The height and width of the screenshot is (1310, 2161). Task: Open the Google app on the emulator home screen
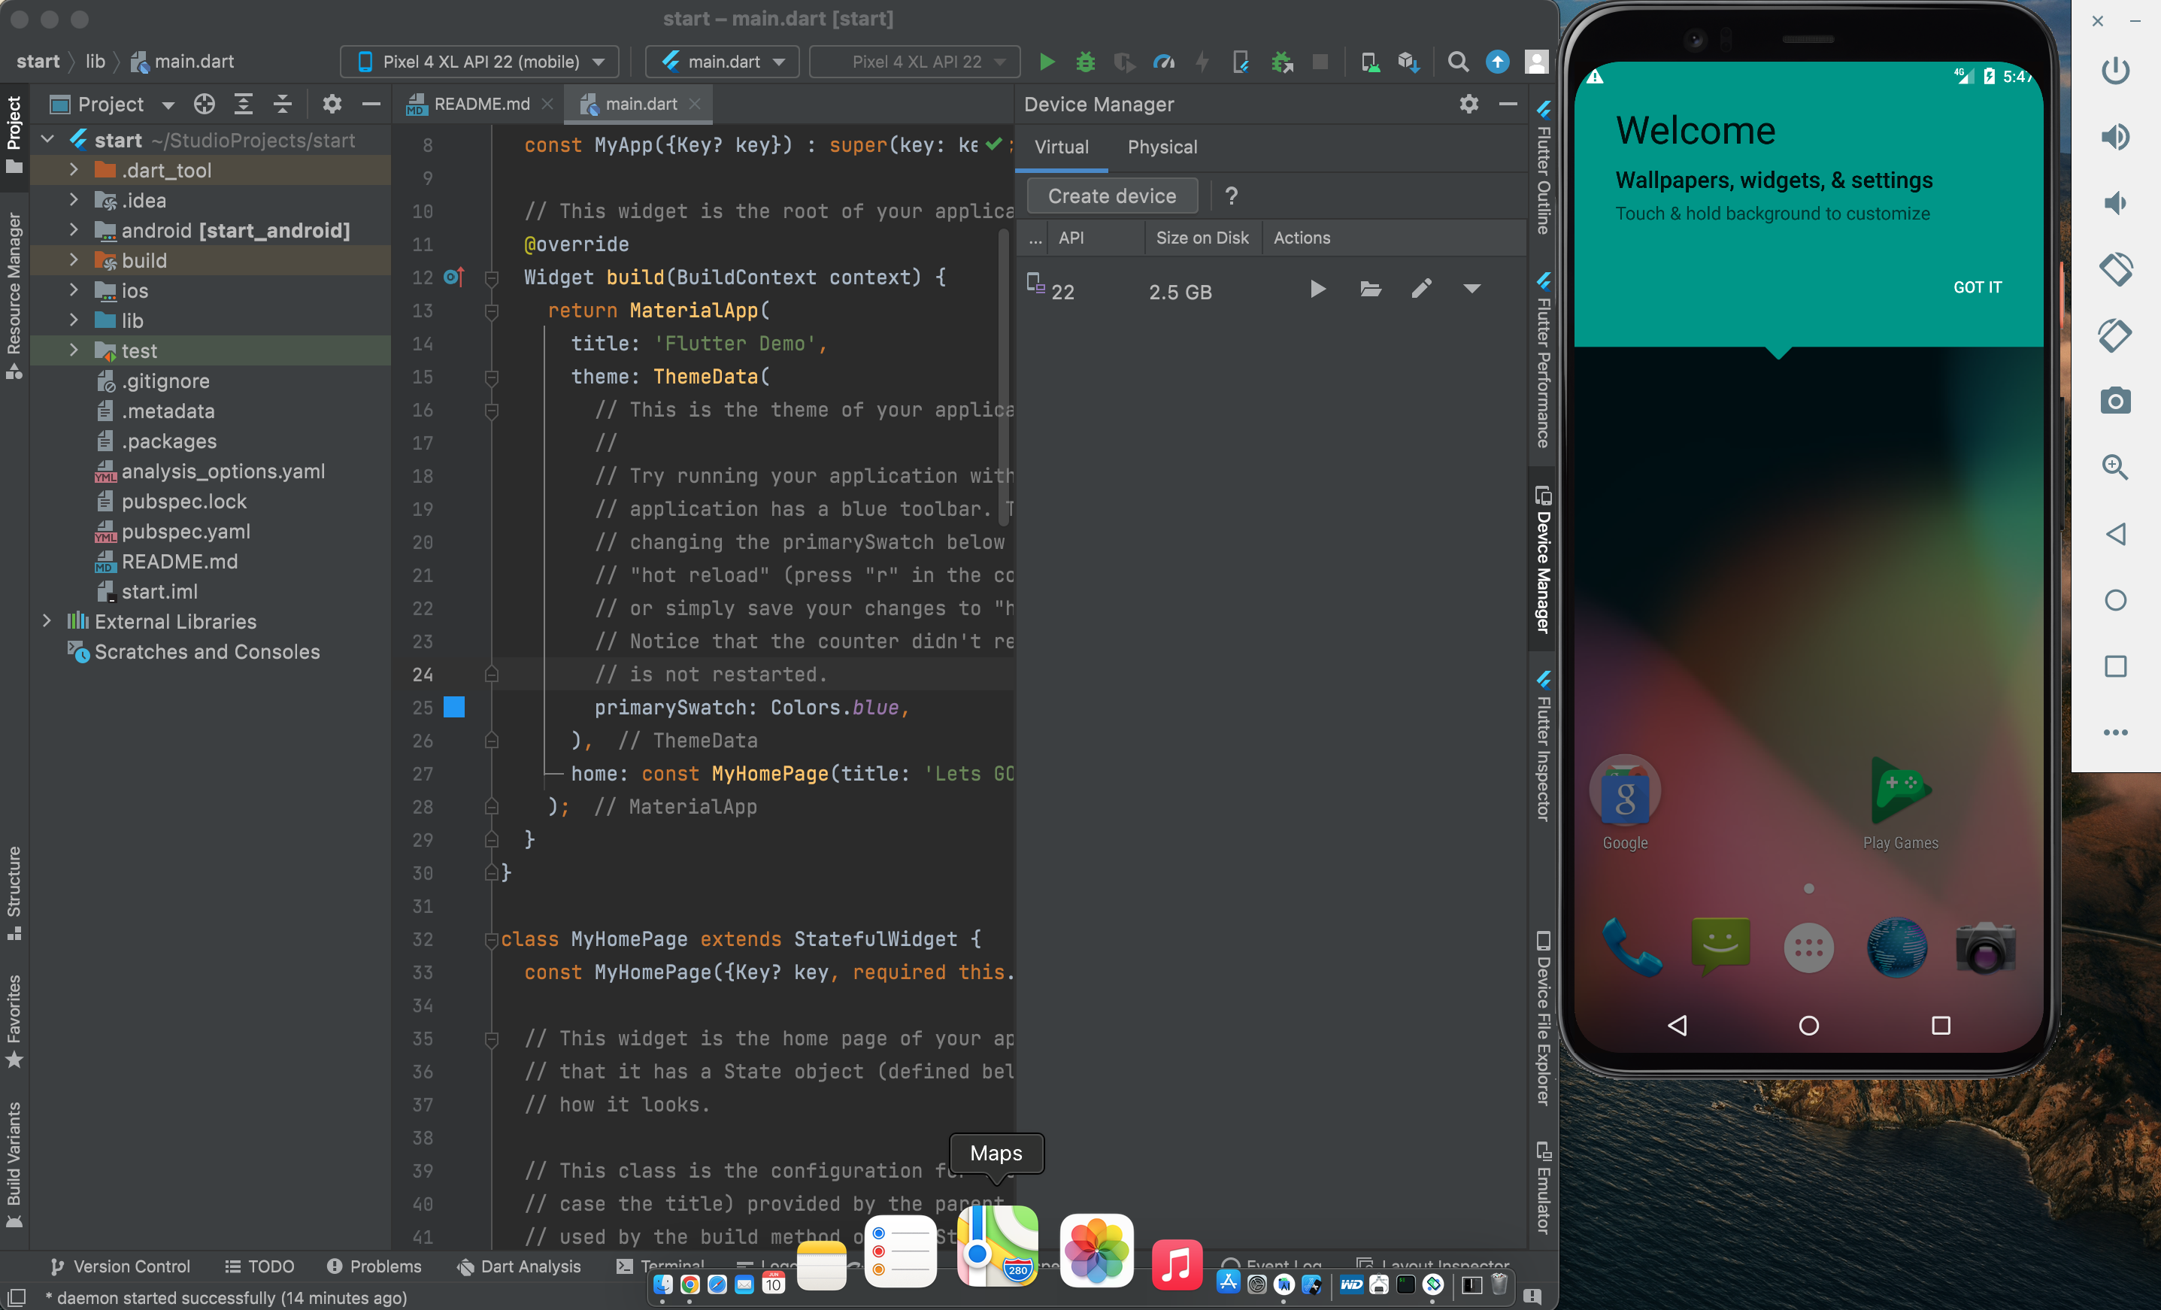[x=1624, y=803]
